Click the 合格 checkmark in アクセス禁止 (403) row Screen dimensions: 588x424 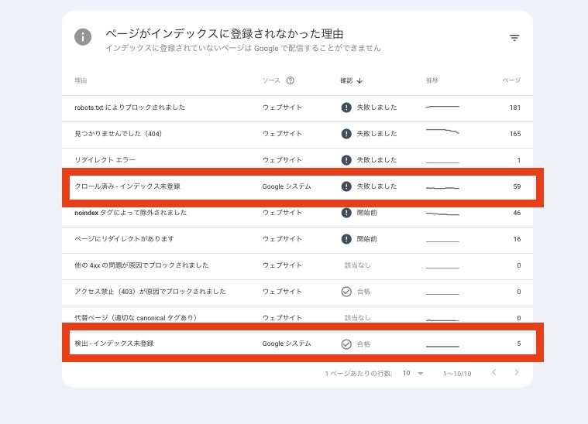[x=346, y=292]
